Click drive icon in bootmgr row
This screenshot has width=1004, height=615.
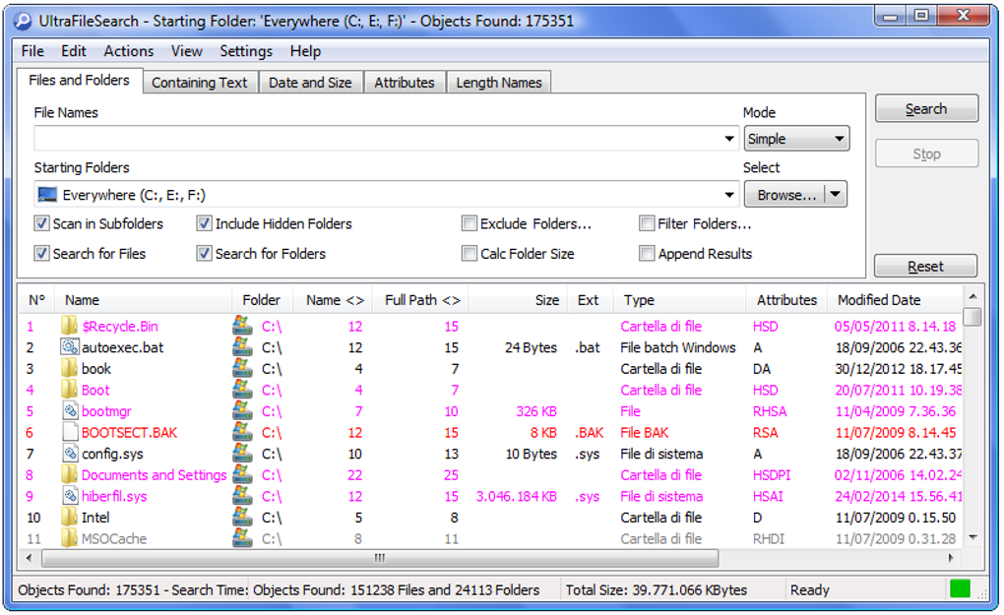(242, 411)
